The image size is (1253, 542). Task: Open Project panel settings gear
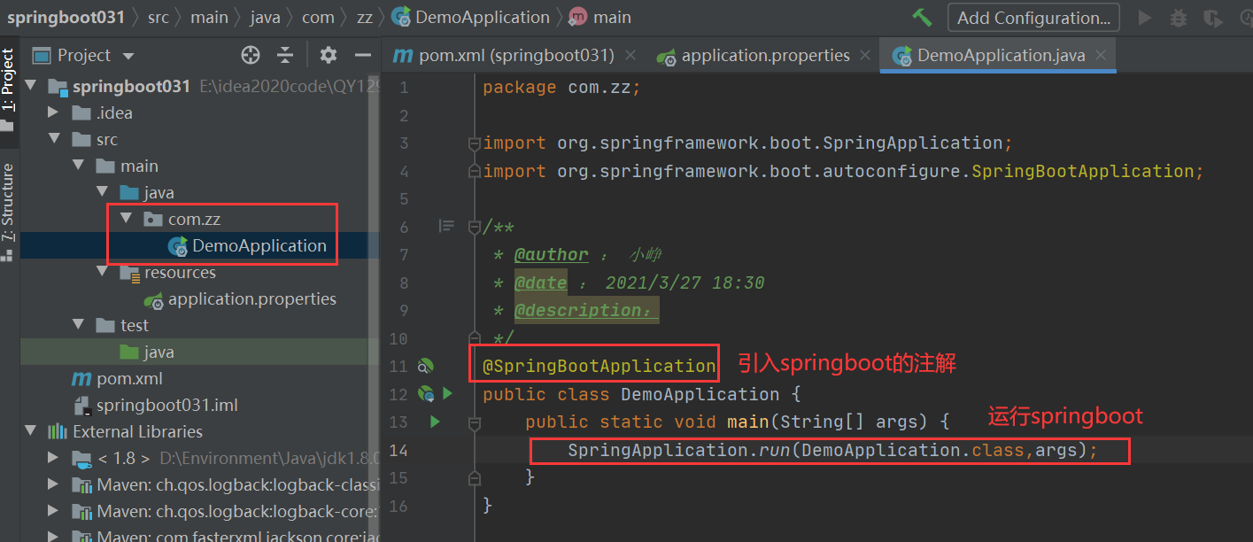[329, 55]
